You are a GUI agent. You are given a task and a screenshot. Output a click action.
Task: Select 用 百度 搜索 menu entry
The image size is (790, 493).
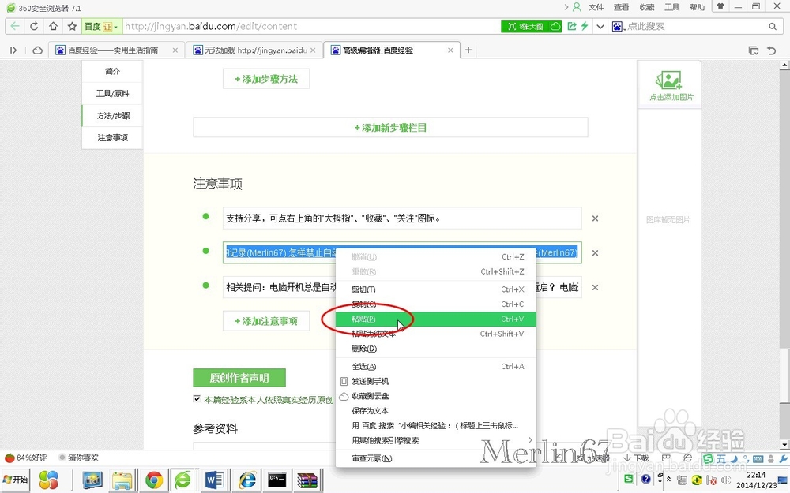point(436,426)
